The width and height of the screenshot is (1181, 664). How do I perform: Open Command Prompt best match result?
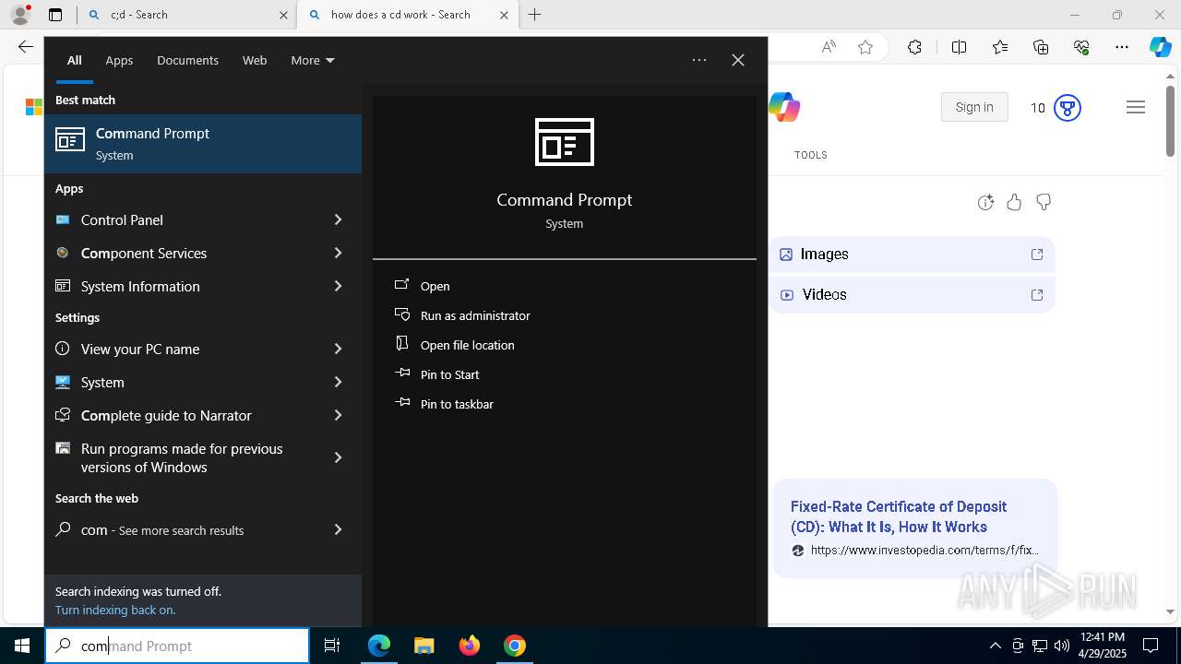[x=203, y=144]
